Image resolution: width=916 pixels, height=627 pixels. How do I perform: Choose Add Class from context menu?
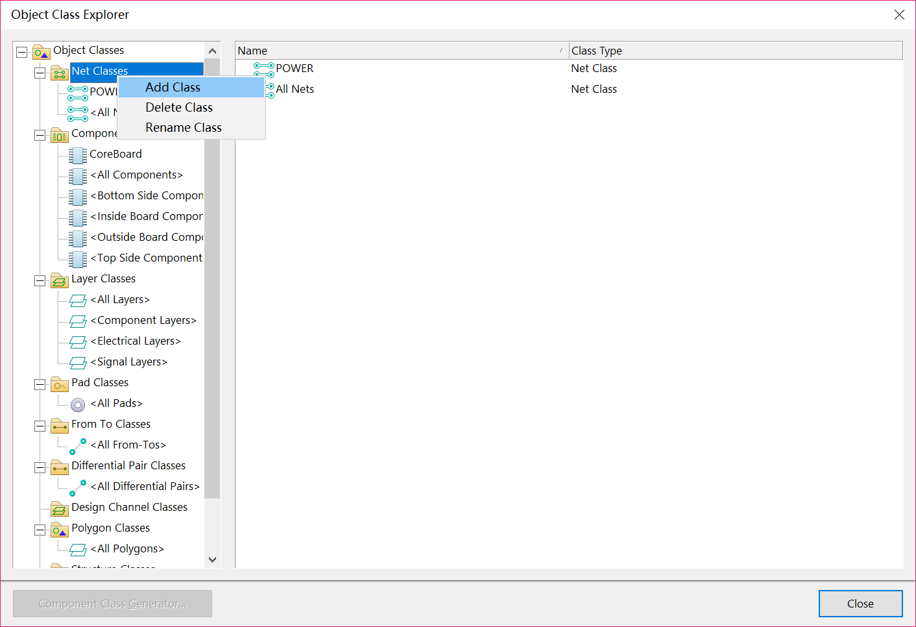(173, 88)
